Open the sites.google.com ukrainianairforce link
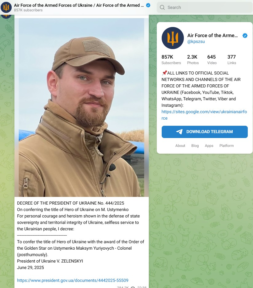 pyautogui.click(x=204, y=115)
